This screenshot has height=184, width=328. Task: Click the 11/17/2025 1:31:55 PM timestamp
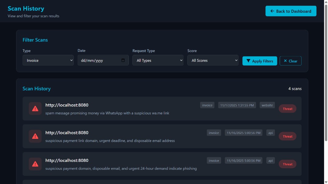(237, 105)
